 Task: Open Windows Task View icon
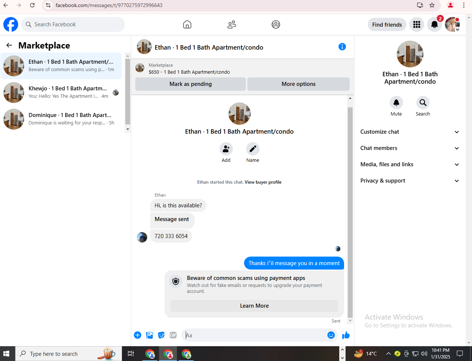[131, 354]
